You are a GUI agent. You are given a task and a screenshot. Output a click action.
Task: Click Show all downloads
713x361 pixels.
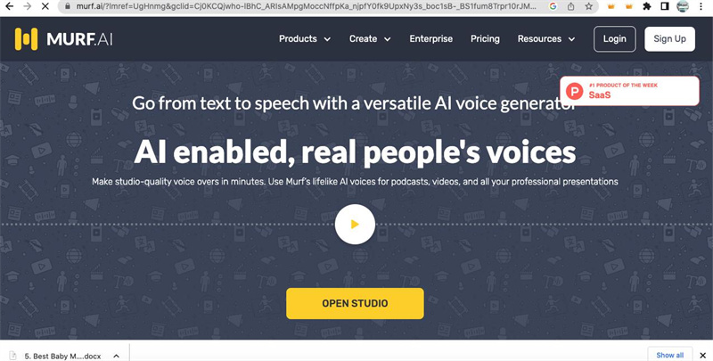670,355
